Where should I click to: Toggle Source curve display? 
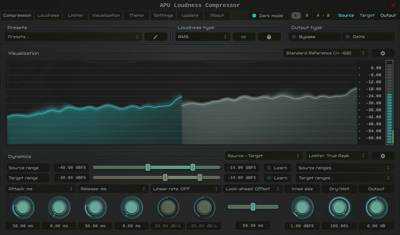pos(346,16)
